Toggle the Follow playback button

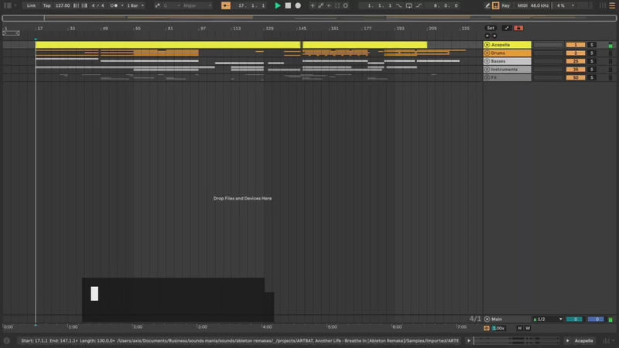(x=225, y=5)
